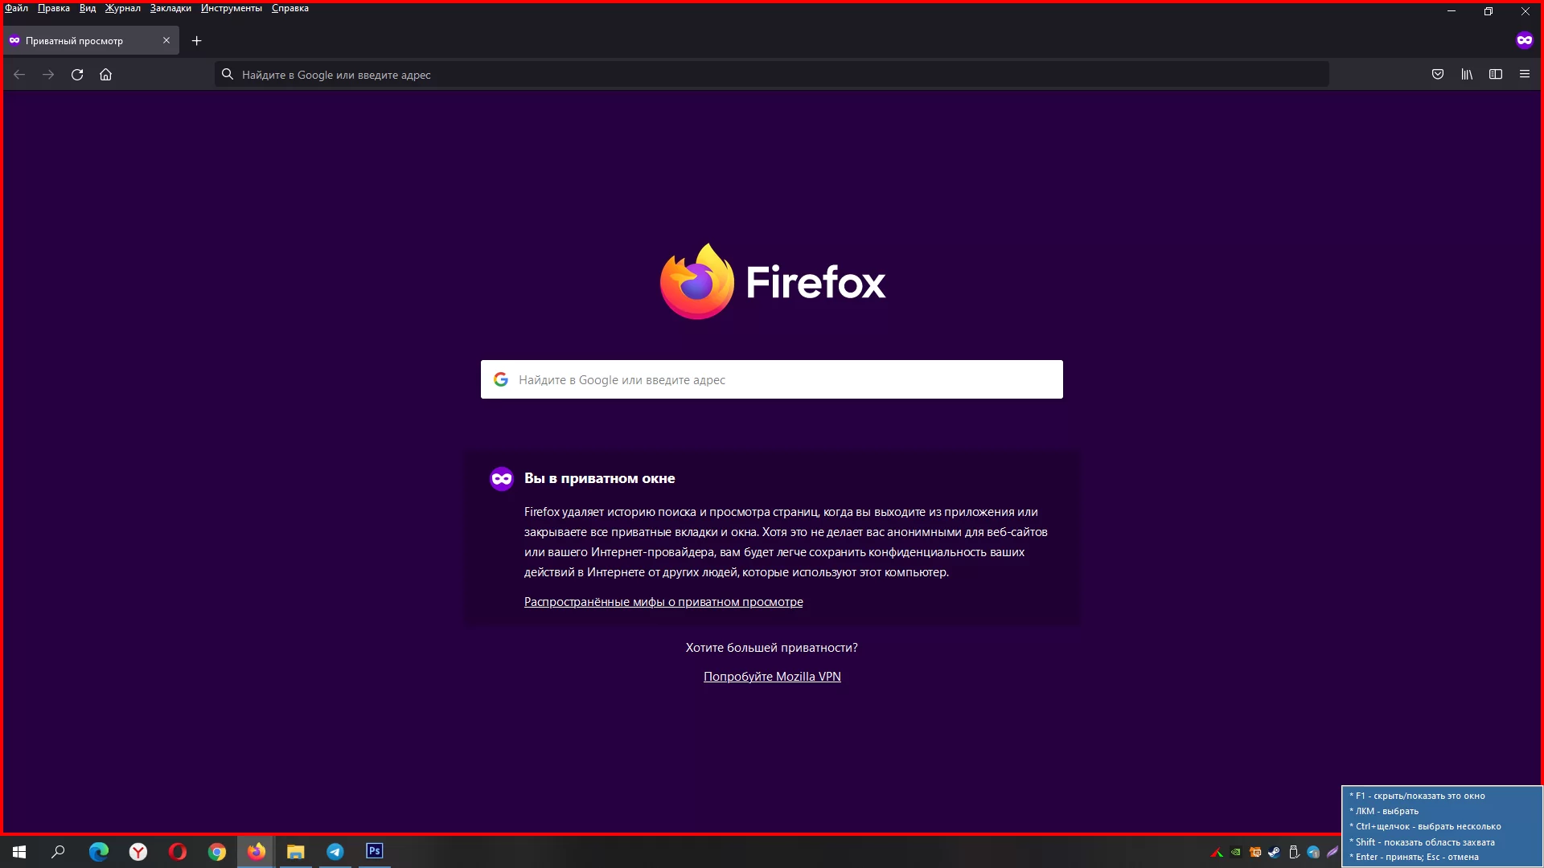
Task: Open the Правка menu
Action: coord(54,8)
